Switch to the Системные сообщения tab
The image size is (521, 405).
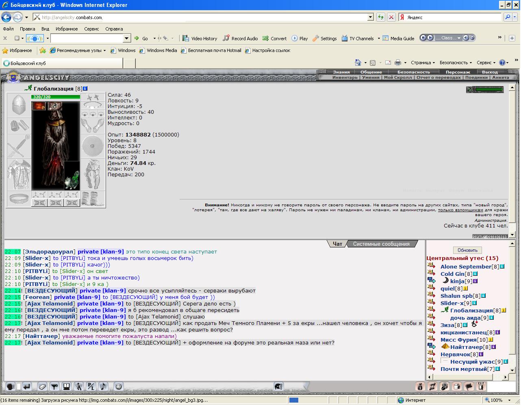(x=381, y=244)
